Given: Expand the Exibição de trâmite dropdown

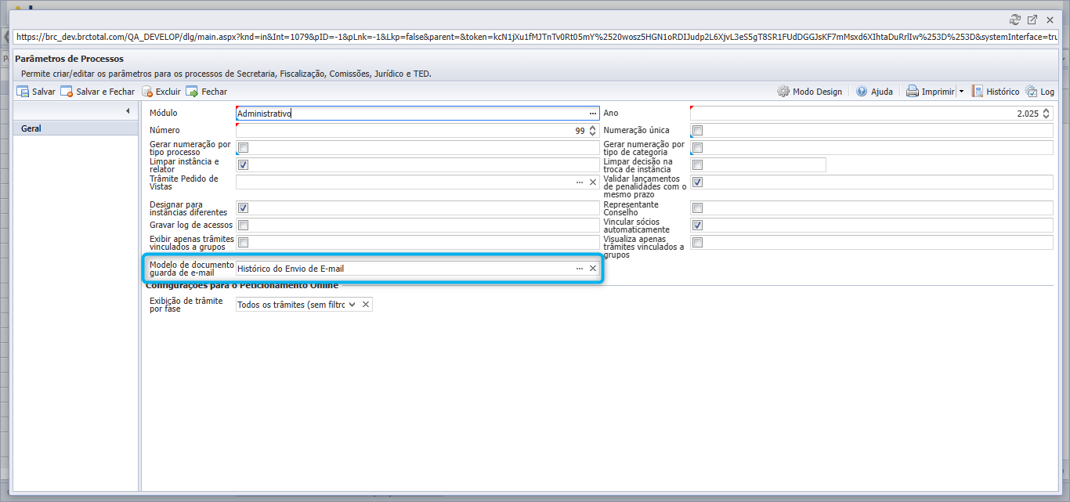Looking at the screenshot, I should click(x=352, y=305).
